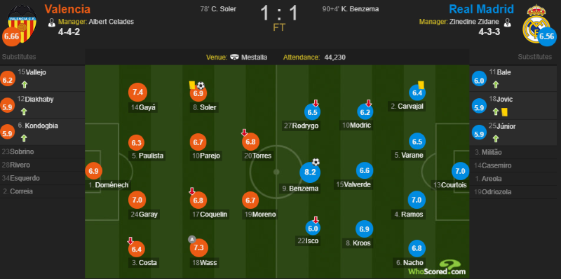Open manager Albert Celades link
The width and height of the screenshot is (561, 279).
111,22
